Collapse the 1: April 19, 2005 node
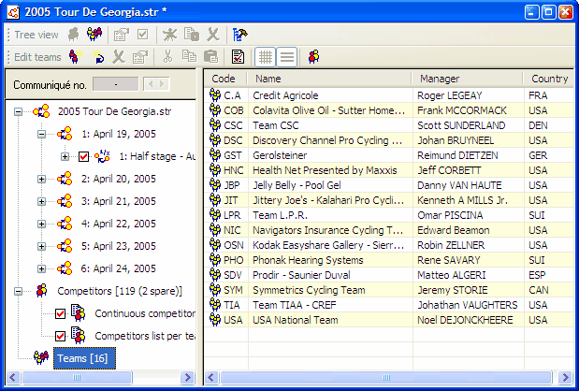The width and height of the screenshot is (579, 391). tap(42, 134)
